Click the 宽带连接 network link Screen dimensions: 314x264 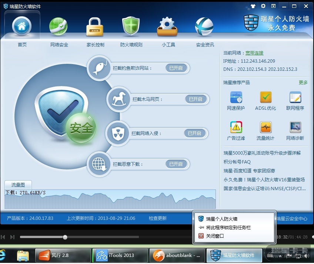254,53
